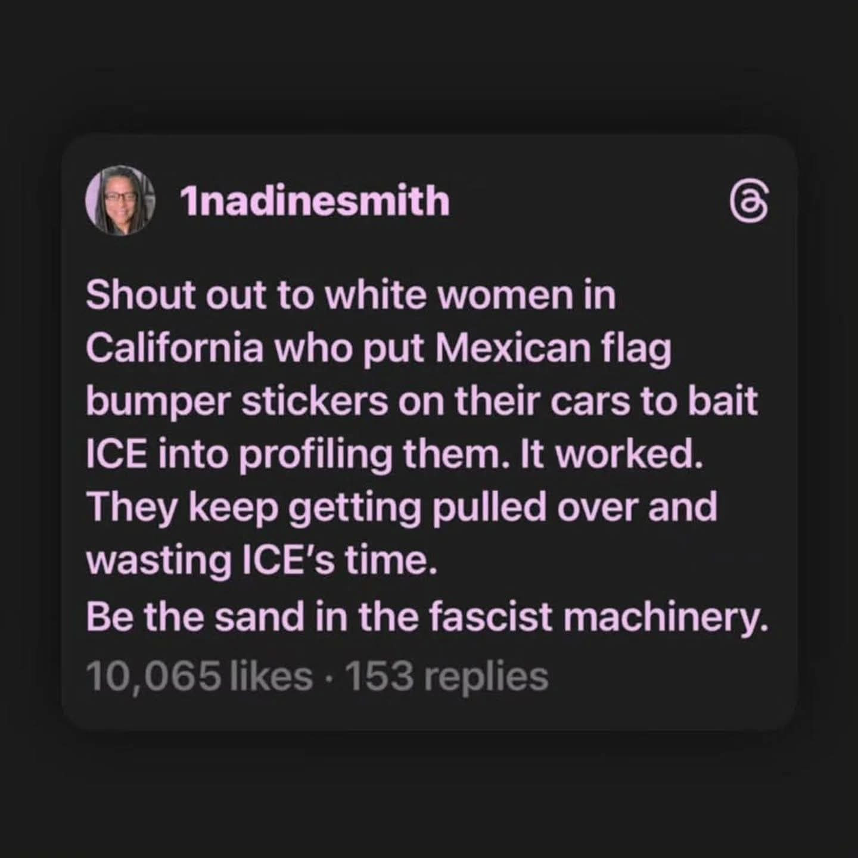Click the line starting "California who put"
The height and width of the screenshot is (858, 858).
point(379,349)
